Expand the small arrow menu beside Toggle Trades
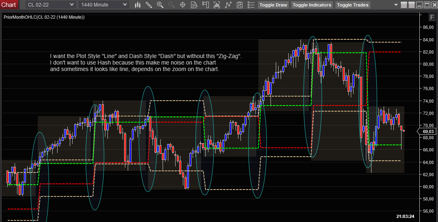This screenshot has width=438, height=222. 396,5
